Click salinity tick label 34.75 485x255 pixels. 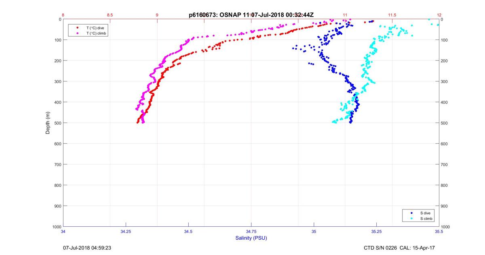point(251,232)
